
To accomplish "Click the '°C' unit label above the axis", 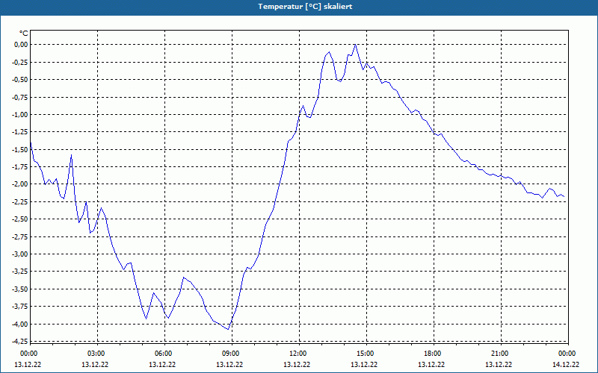I will (24, 34).
